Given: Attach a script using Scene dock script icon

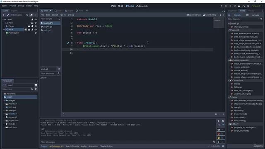Looking at the screenshot, I should [x=31, y=15].
